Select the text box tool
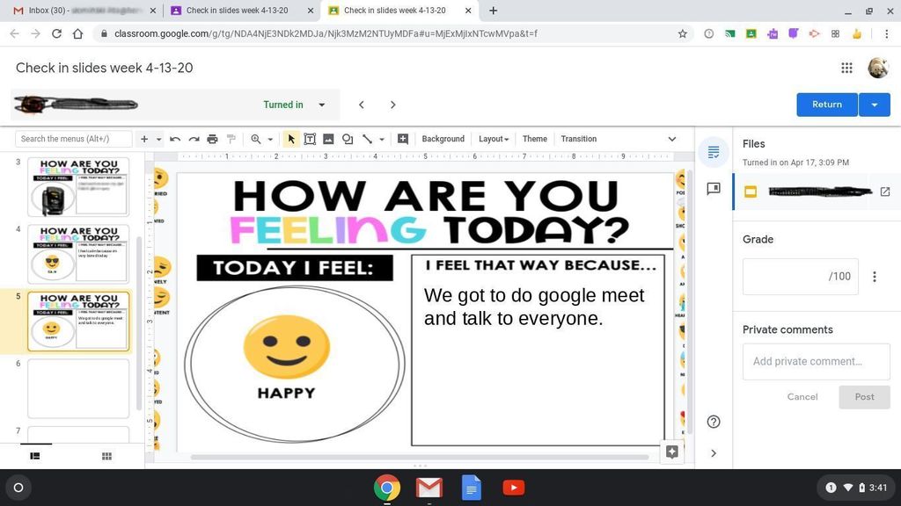 coord(310,139)
